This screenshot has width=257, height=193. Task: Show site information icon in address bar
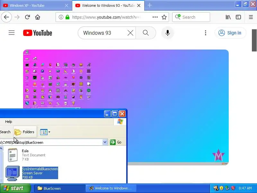click(x=61, y=17)
